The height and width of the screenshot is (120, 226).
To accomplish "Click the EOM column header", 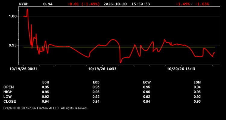I will (x=197, y=82).
